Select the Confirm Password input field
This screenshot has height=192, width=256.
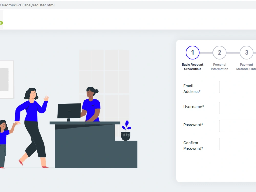click(238, 144)
